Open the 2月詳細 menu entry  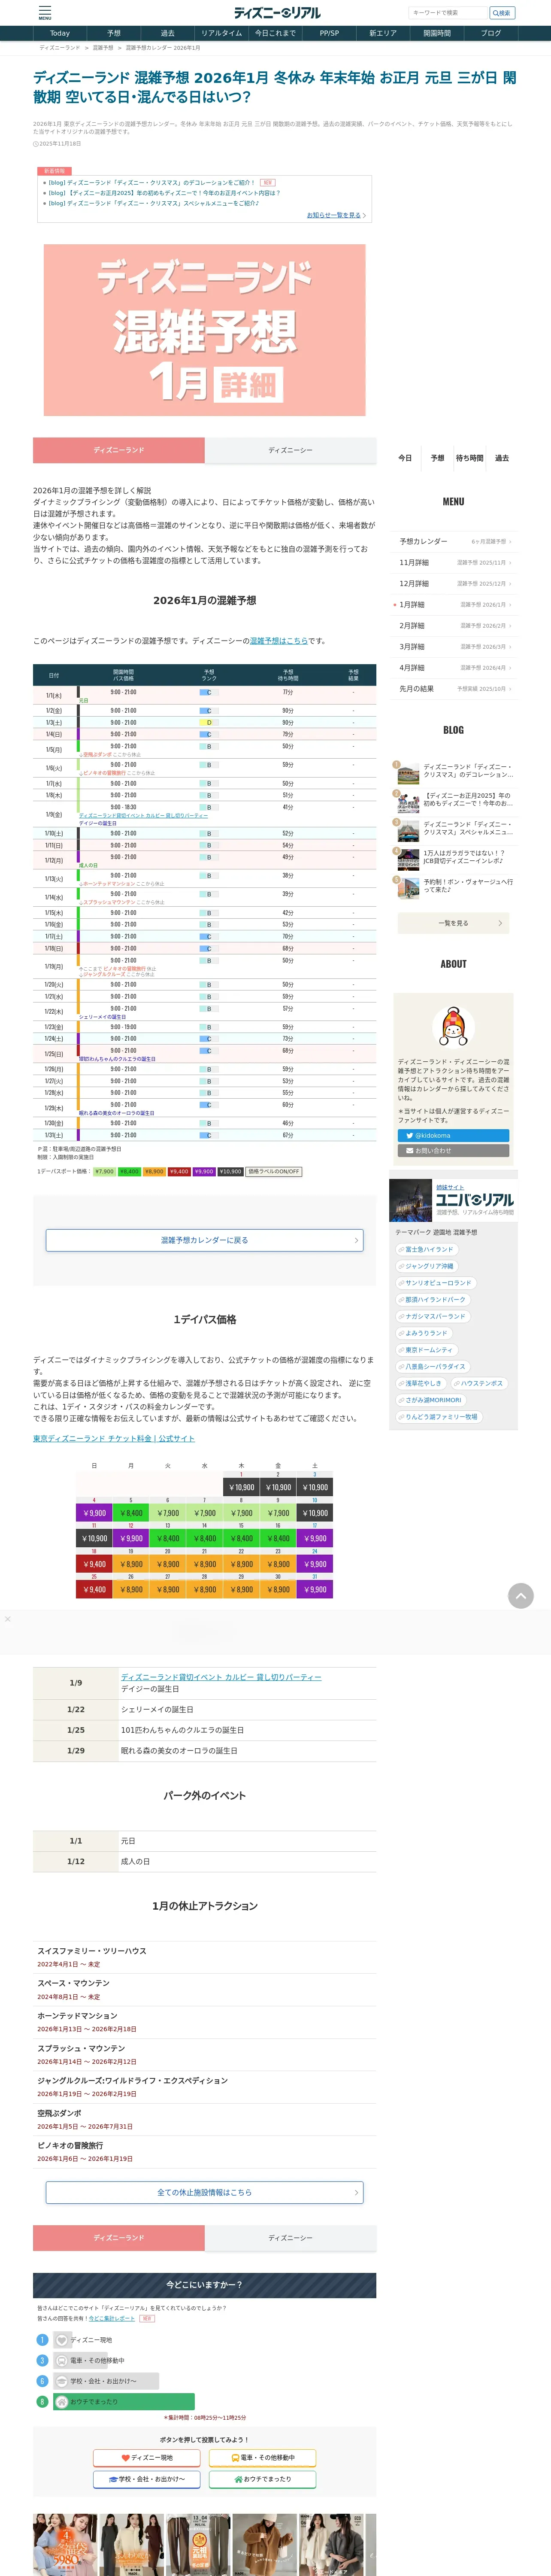453,625
